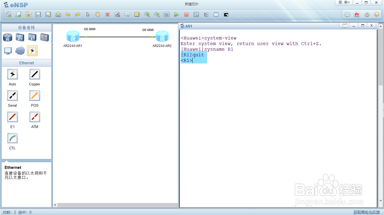Zoom in on the topology

147,14
